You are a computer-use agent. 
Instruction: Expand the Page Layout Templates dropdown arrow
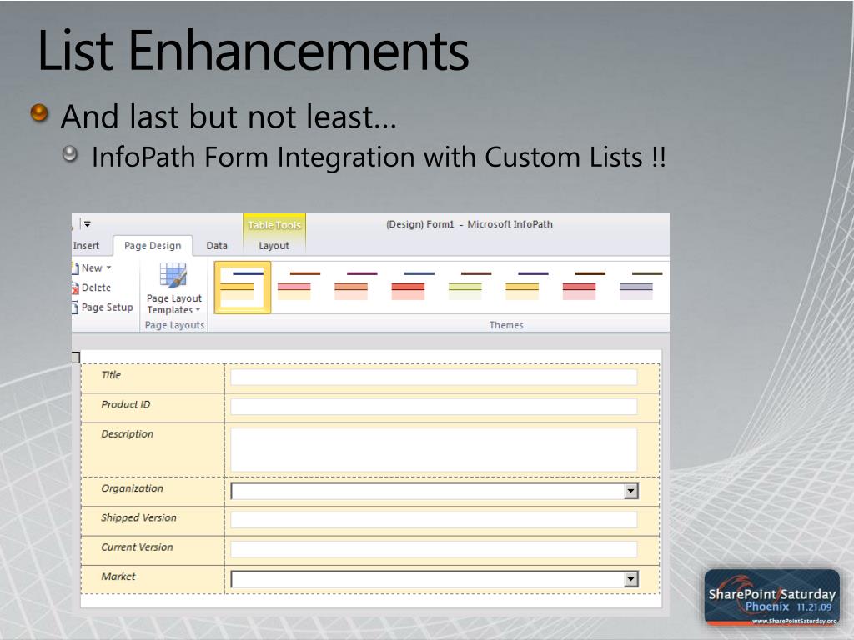pyautogui.click(x=198, y=310)
